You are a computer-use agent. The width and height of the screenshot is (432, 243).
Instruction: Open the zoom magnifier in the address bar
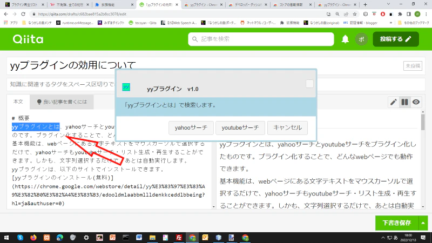(337, 14)
